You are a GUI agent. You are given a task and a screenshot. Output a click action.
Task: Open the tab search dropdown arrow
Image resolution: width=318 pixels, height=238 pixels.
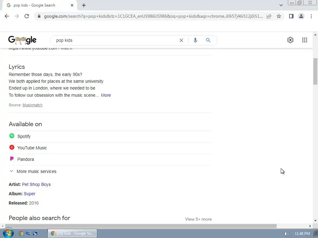click(281, 5)
